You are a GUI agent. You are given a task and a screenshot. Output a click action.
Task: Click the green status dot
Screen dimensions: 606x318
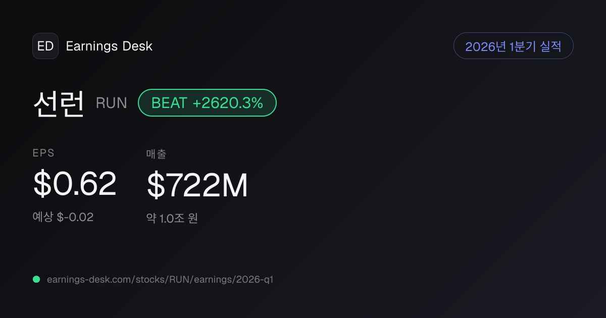(x=36, y=279)
